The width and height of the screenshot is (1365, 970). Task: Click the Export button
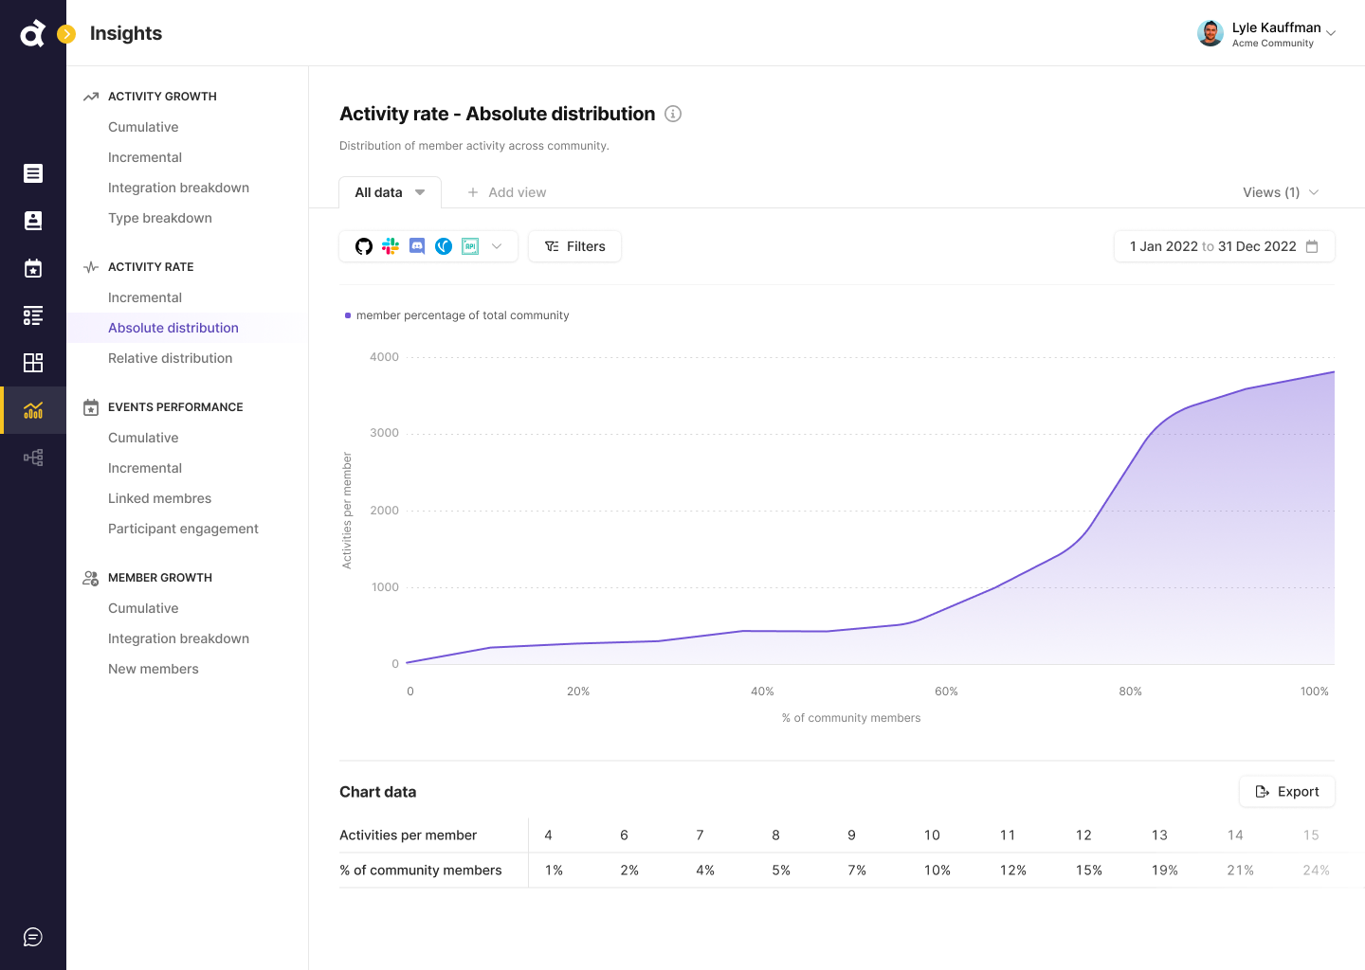coord(1286,792)
